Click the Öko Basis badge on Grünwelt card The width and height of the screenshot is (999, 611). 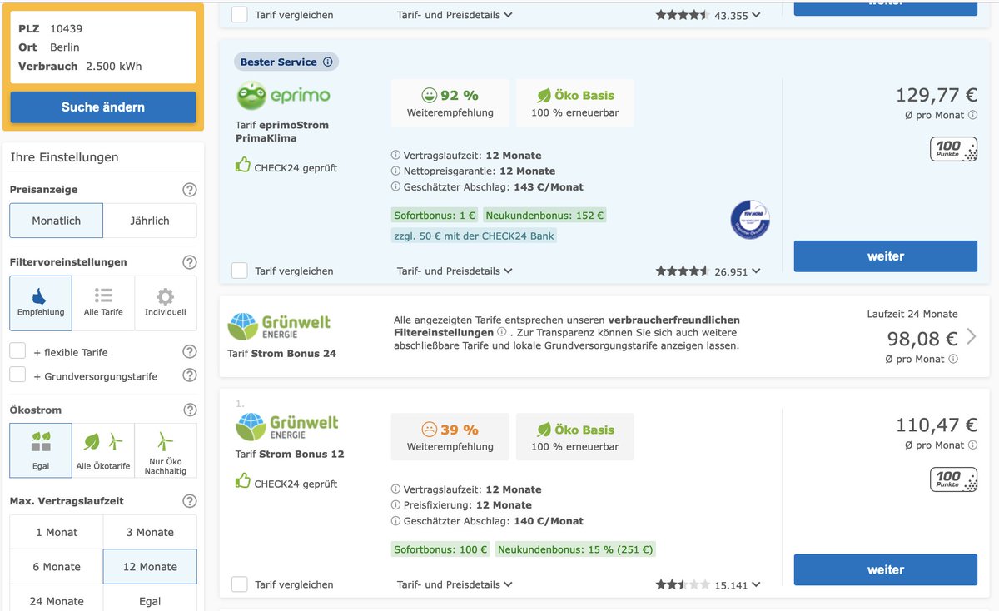[575, 437]
